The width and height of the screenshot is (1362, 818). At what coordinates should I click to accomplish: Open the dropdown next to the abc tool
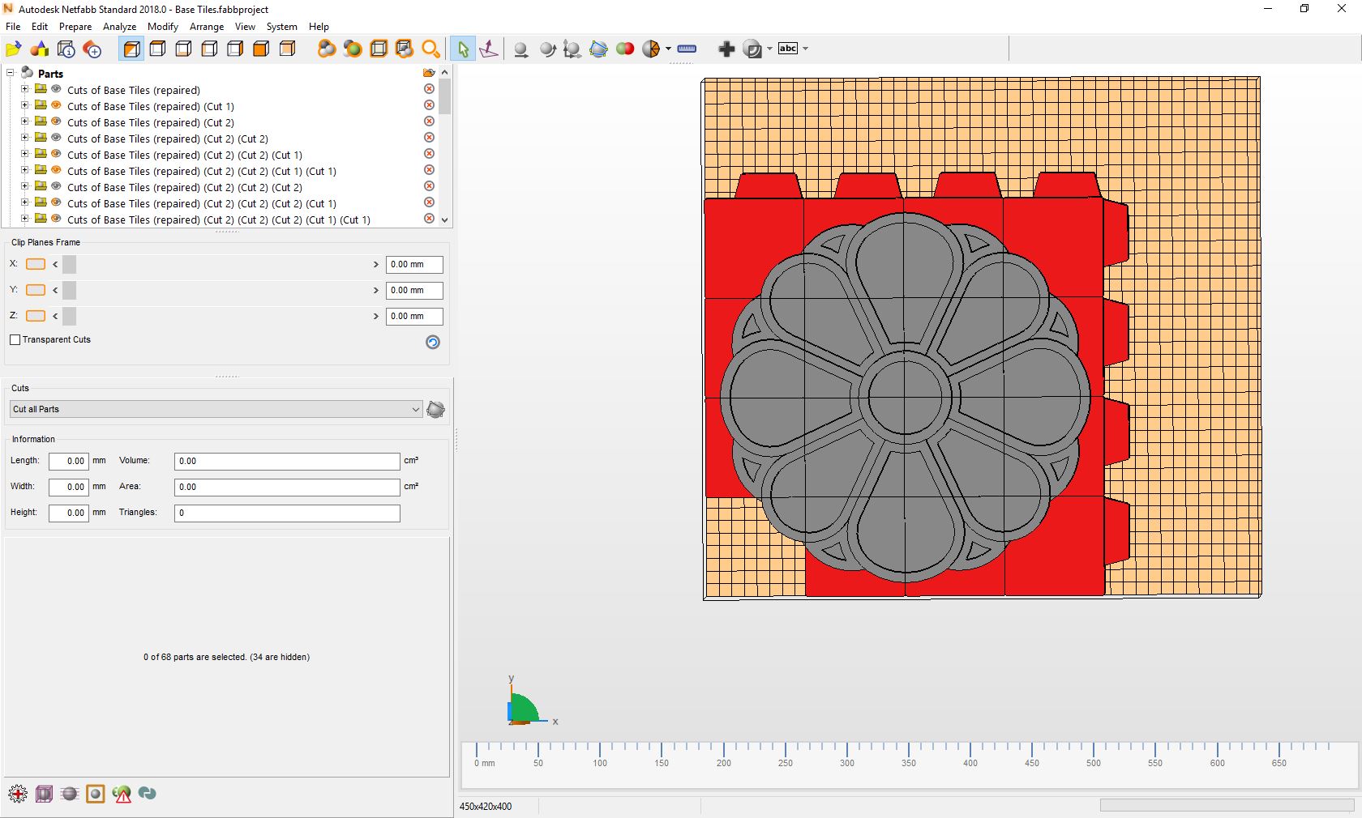click(x=804, y=48)
